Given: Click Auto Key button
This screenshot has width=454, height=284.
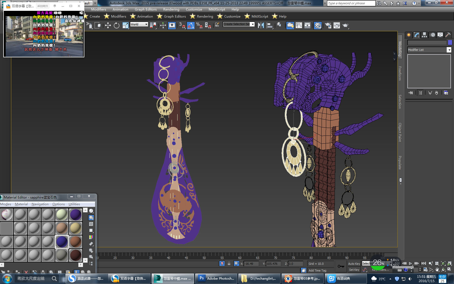Looking at the screenshot, I should [354, 264].
